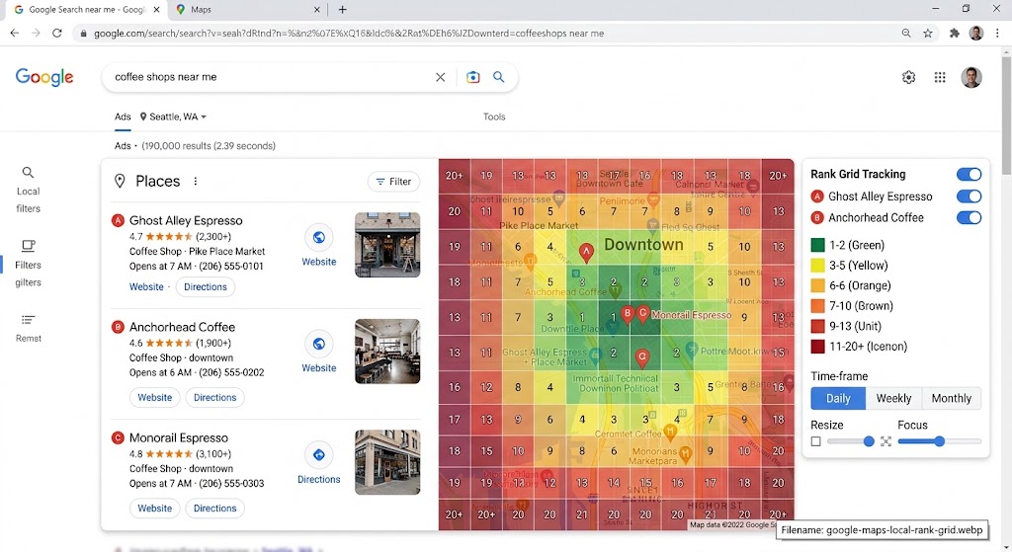
Task: Click Anchorhead Coffee globe Website icon
Action: (319, 344)
